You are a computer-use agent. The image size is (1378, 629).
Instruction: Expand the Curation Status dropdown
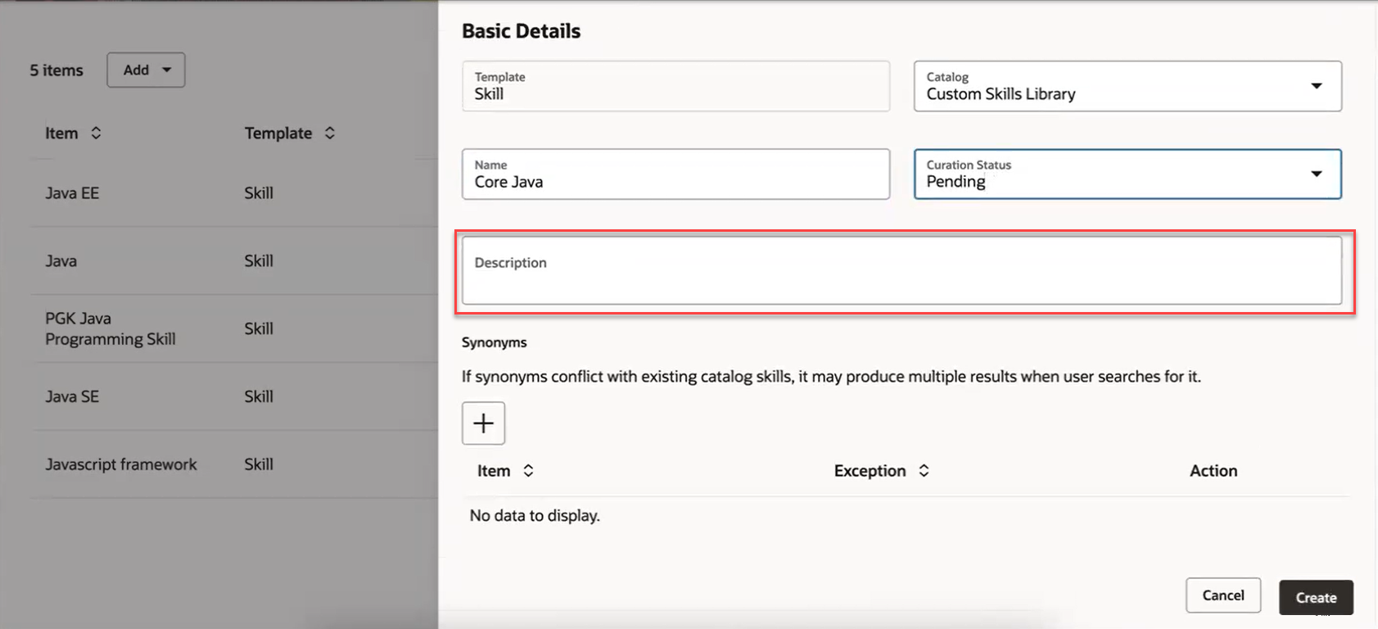1316,174
